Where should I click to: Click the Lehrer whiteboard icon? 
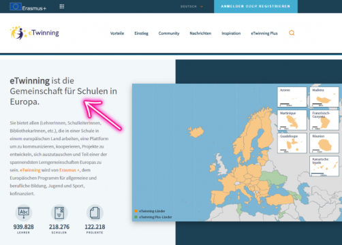(x=24, y=213)
